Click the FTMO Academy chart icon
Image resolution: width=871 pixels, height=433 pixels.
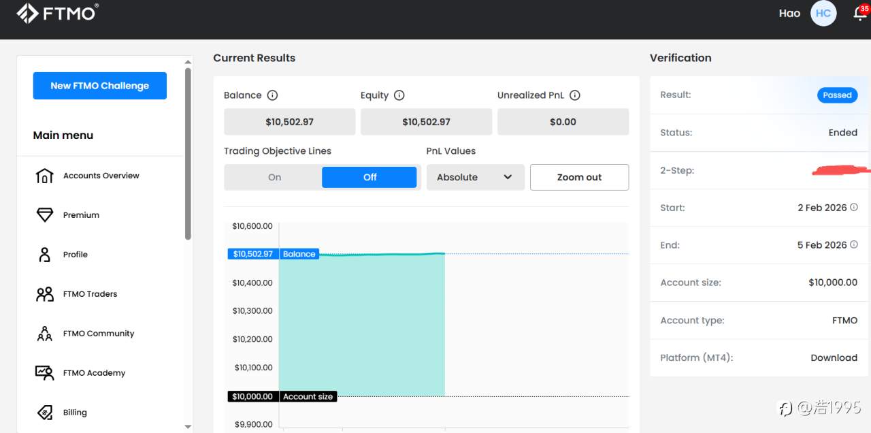coord(44,373)
